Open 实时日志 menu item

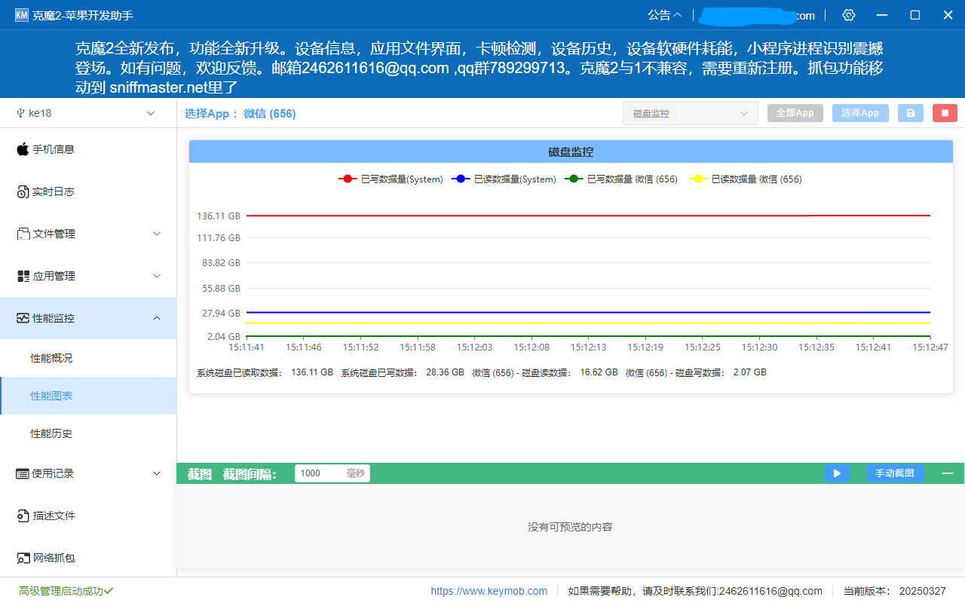coord(88,191)
